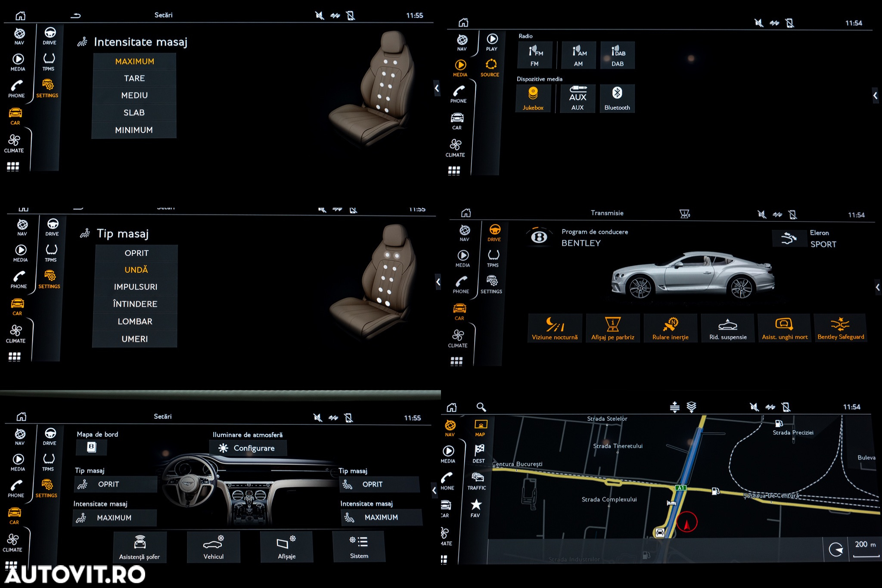Toggle Asist. unghi mort blind spot assist
Viewport: 882px width, 588px height.
tap(784, 328)
